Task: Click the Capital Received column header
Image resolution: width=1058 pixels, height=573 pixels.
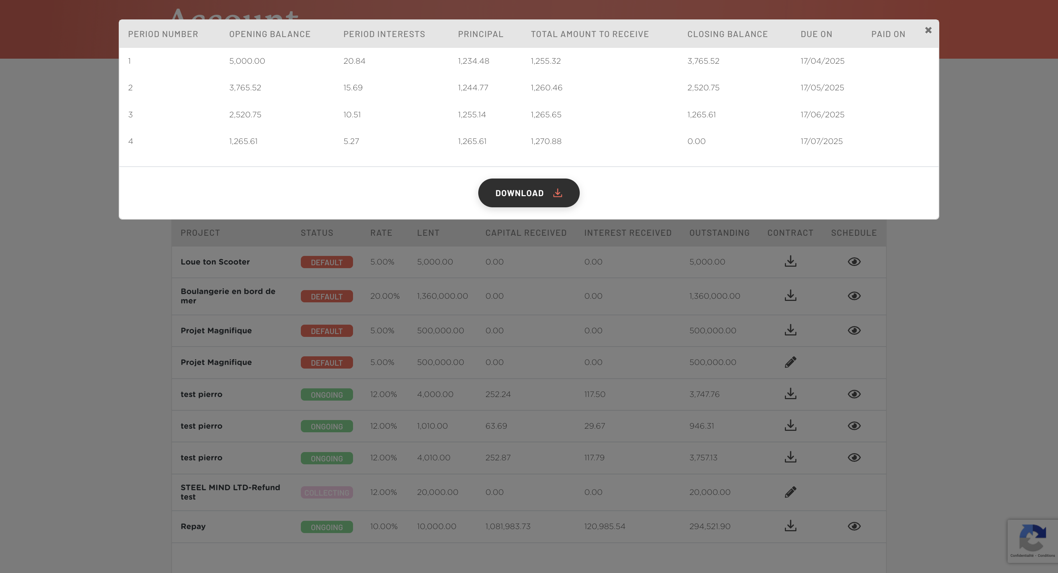Action: pos(526,233)
